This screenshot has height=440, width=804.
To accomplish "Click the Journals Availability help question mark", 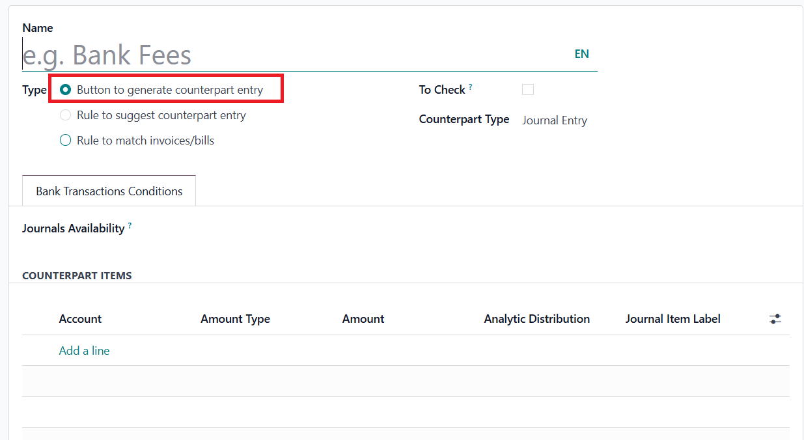I will [x=130, y=225].
